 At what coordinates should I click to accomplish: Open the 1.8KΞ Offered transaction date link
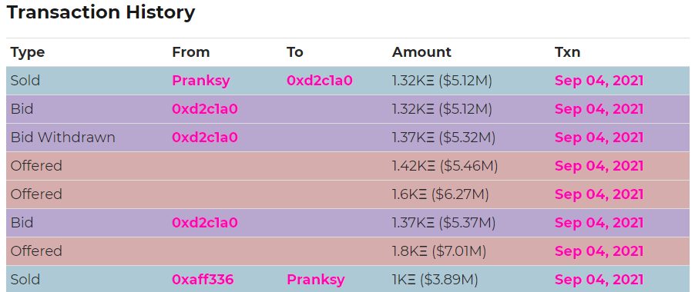pyautogui.click(x=599, y=251)
